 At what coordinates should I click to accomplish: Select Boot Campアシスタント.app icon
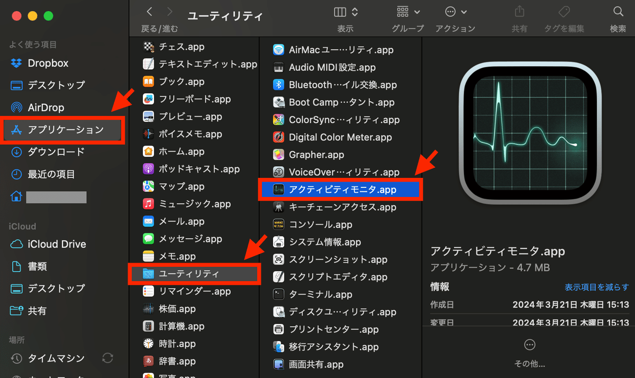coord(278,102)
